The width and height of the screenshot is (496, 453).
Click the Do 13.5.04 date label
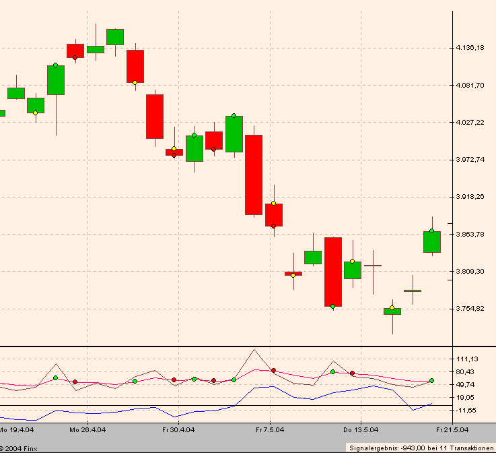click(361, 430)
